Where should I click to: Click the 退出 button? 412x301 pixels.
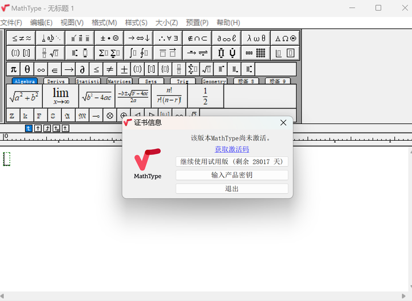[232, 189]
